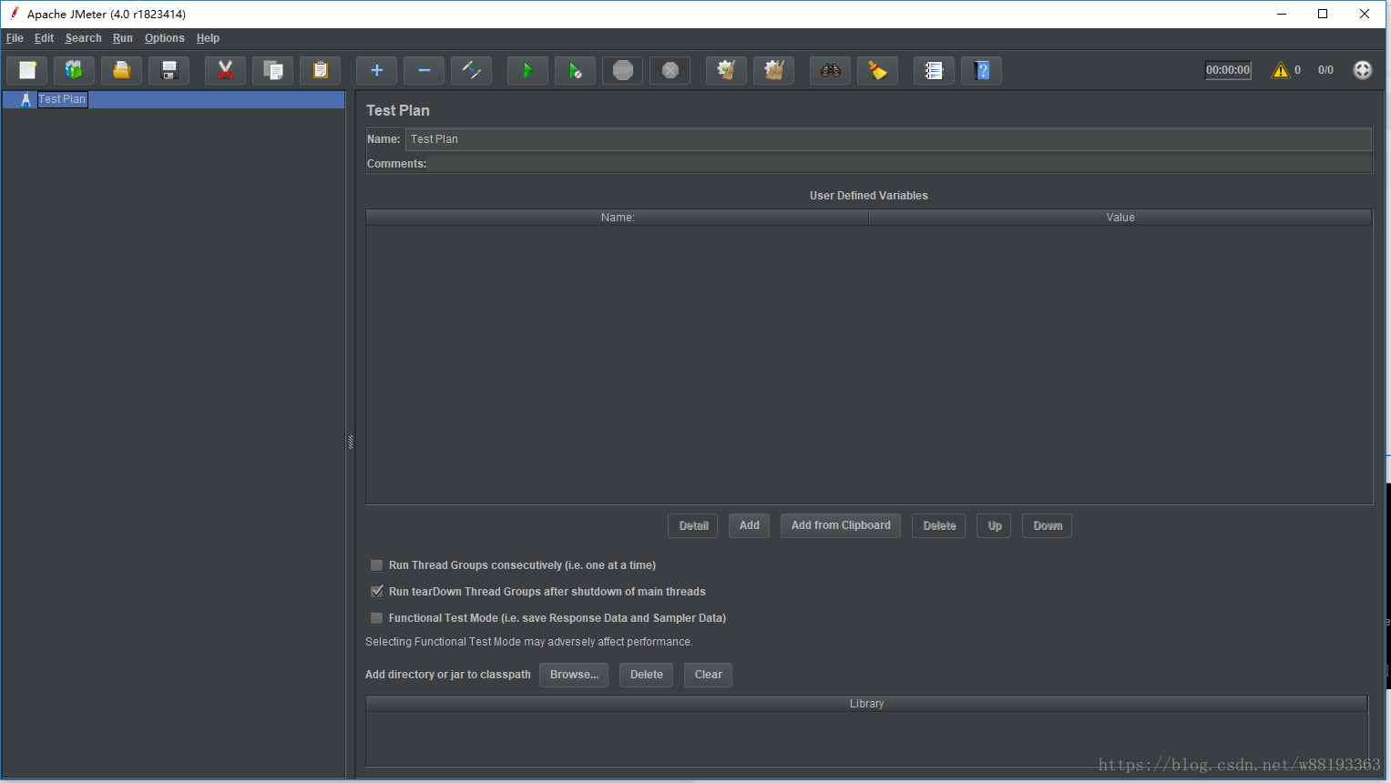
Task: Click Delete below the variables table
Action: point(939,525)
